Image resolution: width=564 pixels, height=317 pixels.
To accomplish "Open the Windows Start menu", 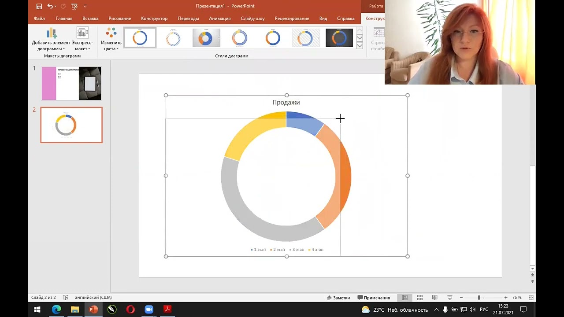I will [x=37, y=310].
